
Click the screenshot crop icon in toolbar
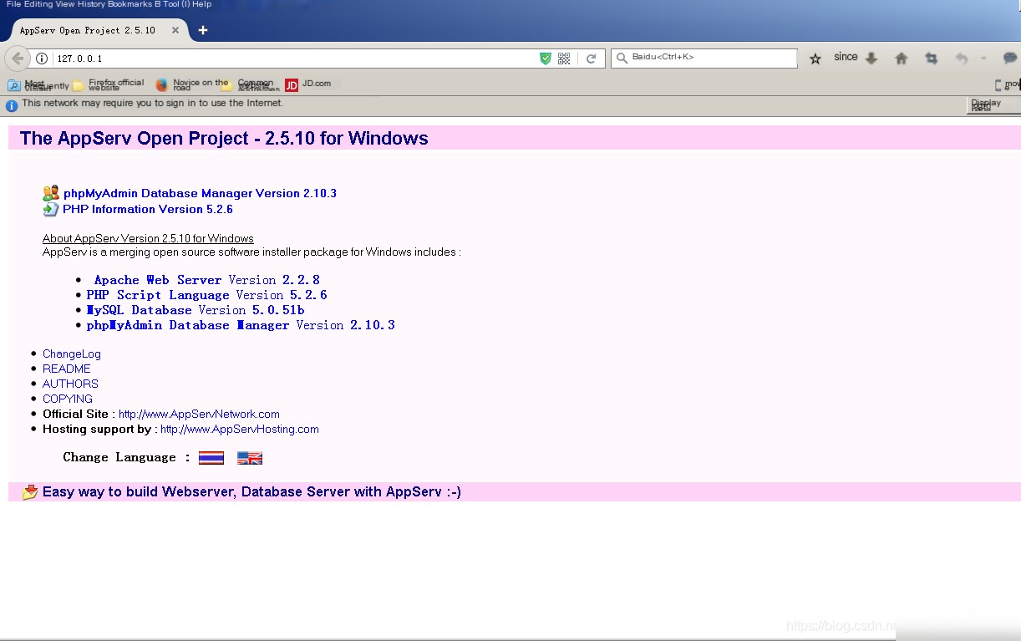pos(931,59)
